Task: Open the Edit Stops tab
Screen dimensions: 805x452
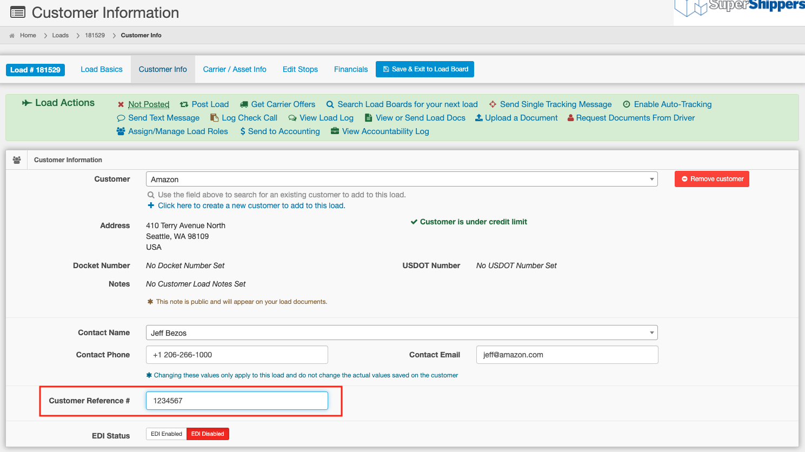Action: click(300, 69)
